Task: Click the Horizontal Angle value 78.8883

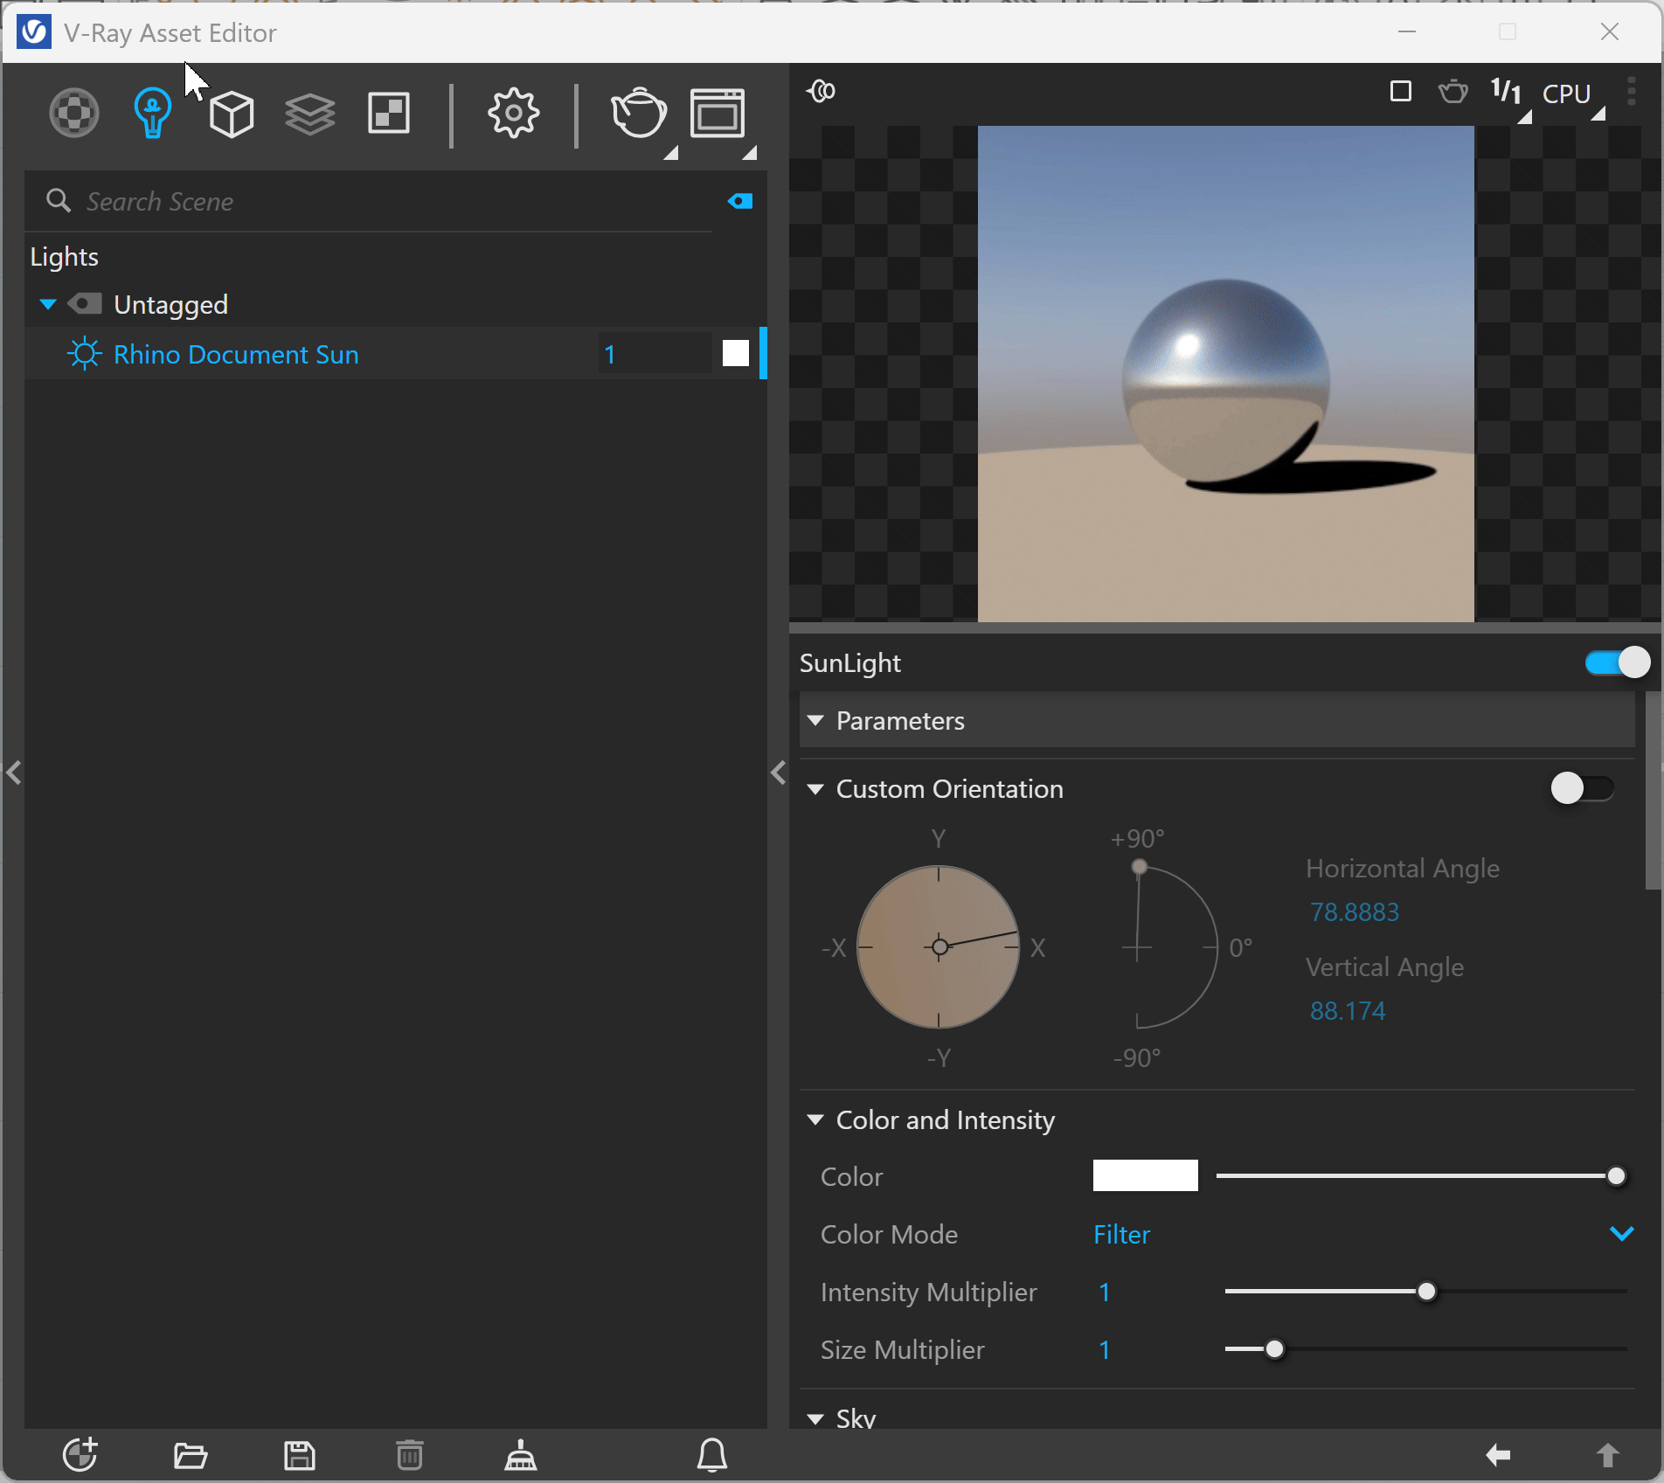Action: click(x=1355, y=912)
